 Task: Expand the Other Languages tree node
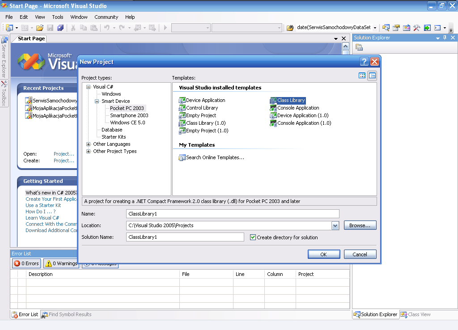88,144
